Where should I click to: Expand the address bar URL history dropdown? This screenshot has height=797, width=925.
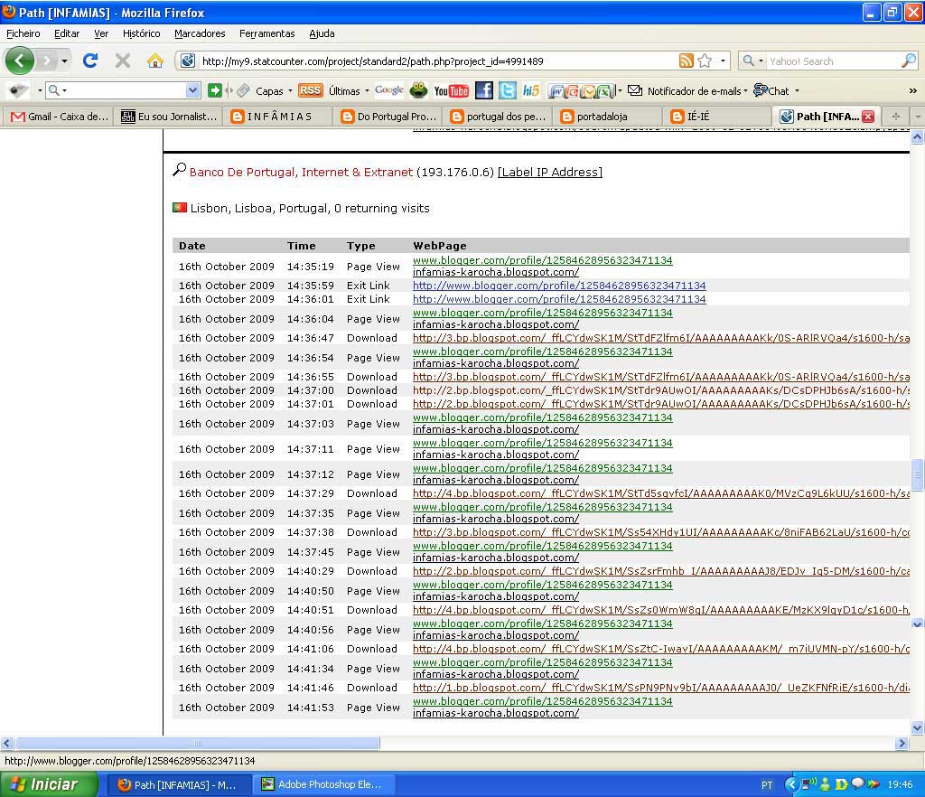723,61
